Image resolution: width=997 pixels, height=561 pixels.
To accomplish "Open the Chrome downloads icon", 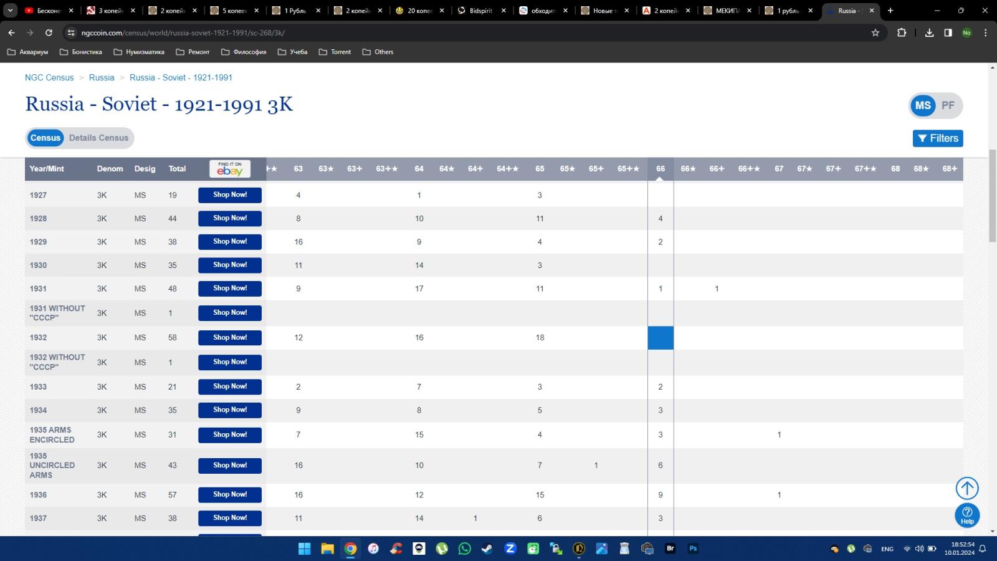I will coord(929,32).
